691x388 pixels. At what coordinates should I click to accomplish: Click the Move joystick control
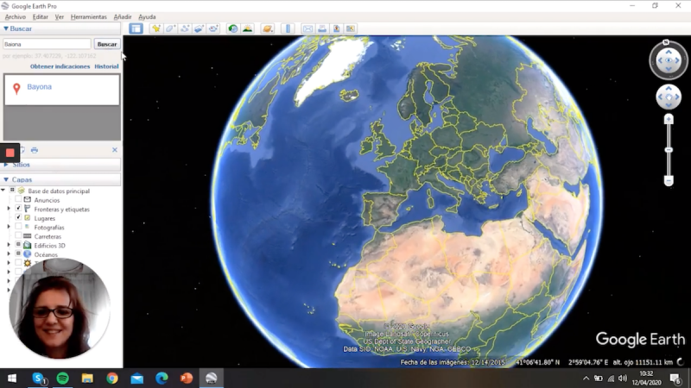pyautogui.click(x=668, y=97)
